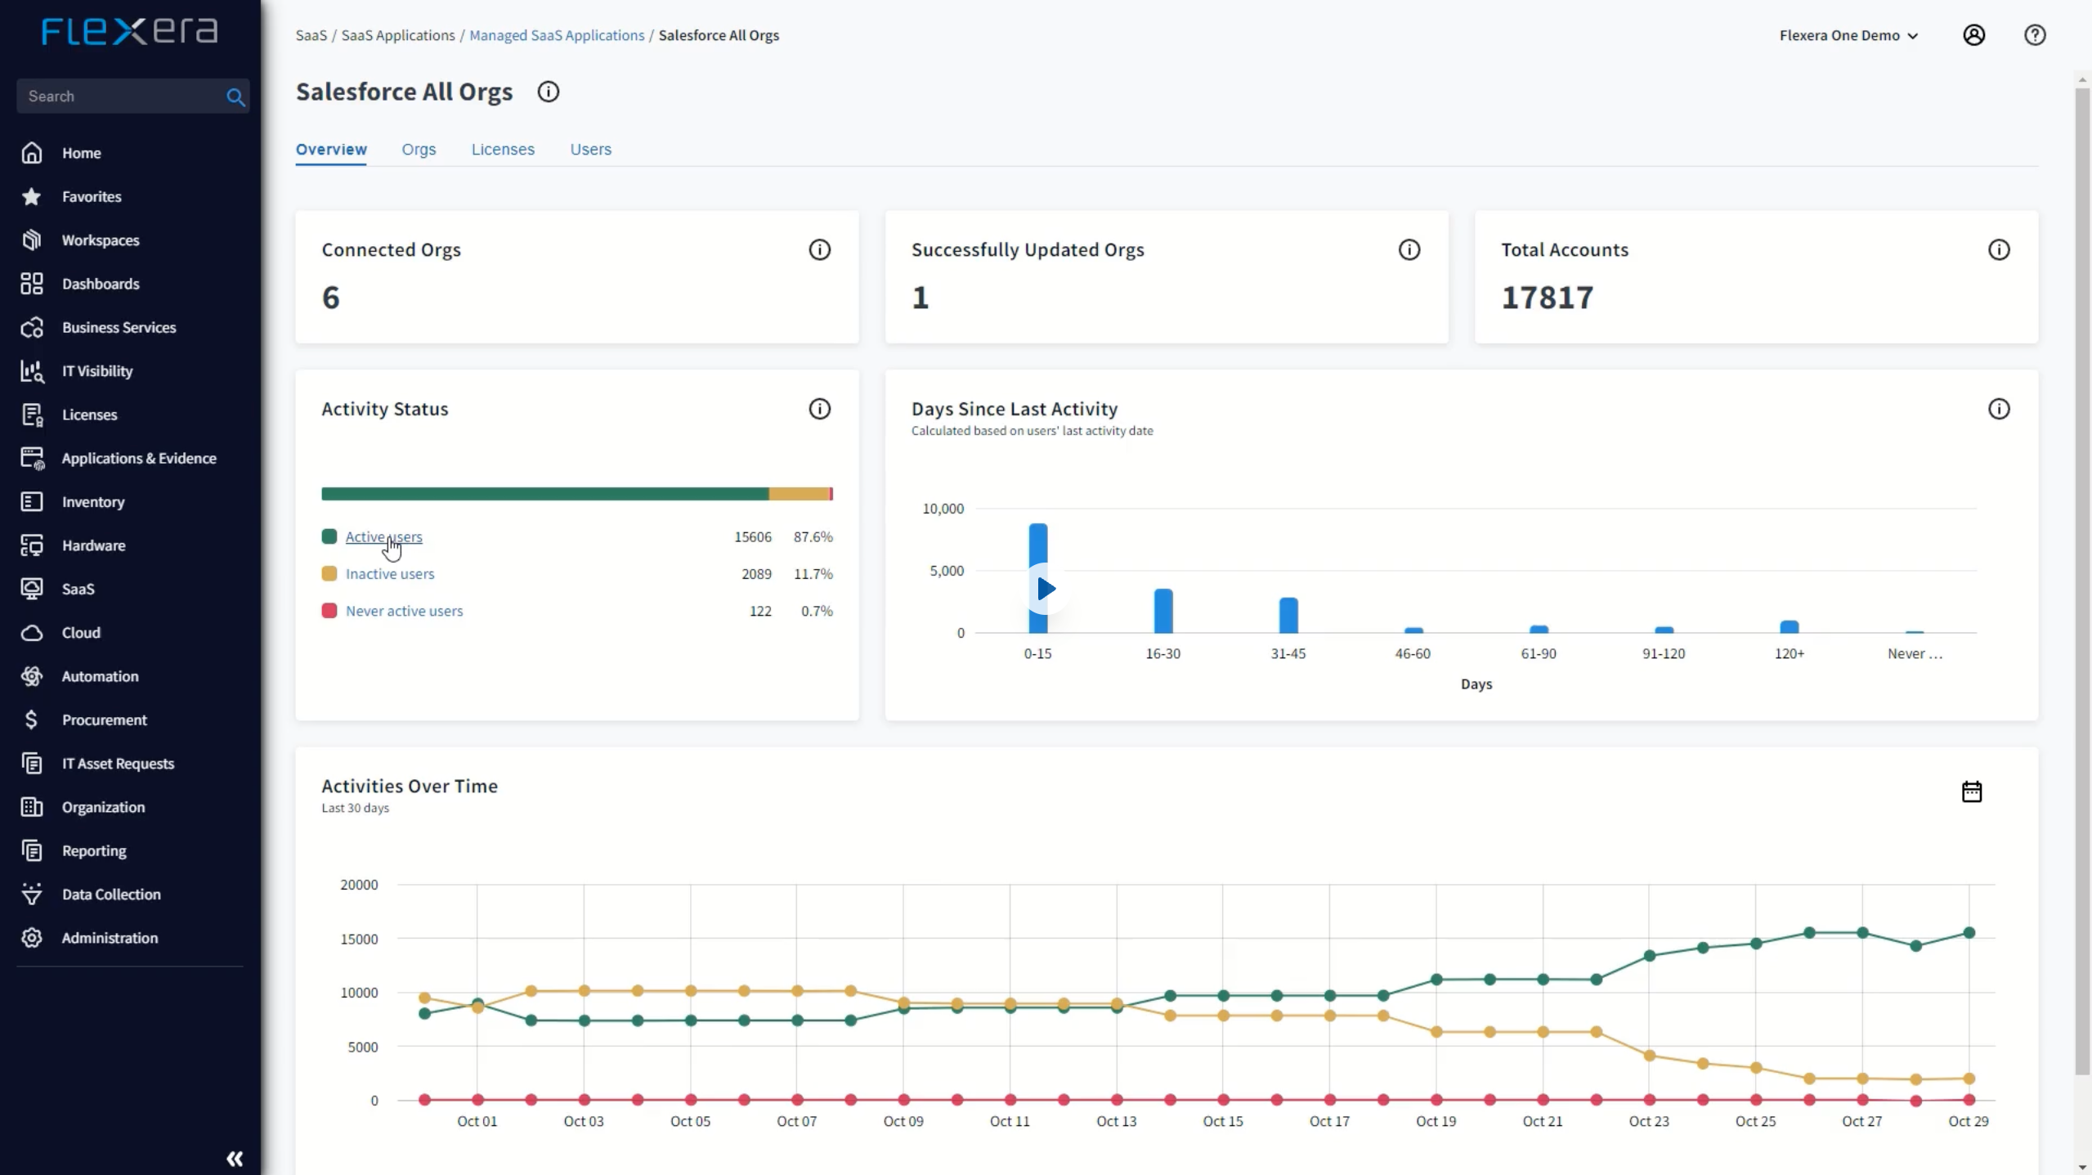
Task: Click the search magnifier icon
Action: pyautogui.click(x=235, y=97)
